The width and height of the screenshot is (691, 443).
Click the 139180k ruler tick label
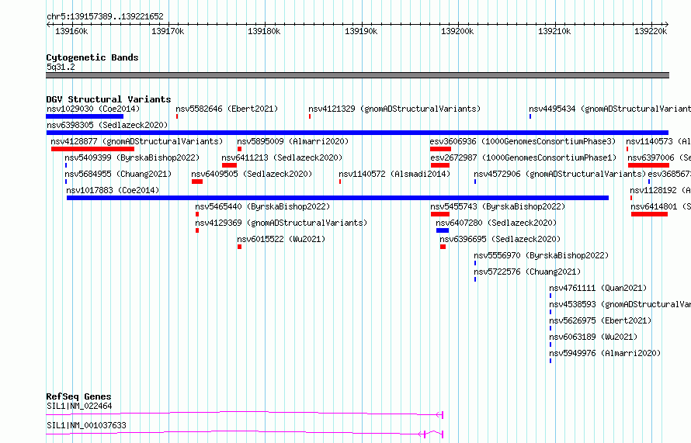point(264,31)
